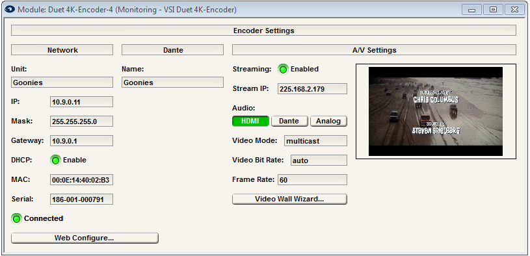Click the Dante section header

click(x=173, y=50)
